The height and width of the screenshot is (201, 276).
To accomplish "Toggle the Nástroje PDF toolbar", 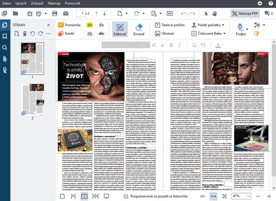I will pyautogui.click(x=245, y=13).
